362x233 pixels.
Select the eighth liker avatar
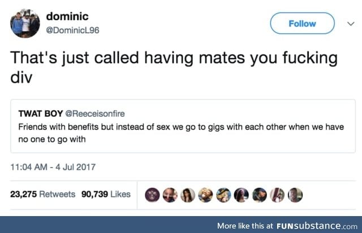pyautogui.click(x=277, y=195)
